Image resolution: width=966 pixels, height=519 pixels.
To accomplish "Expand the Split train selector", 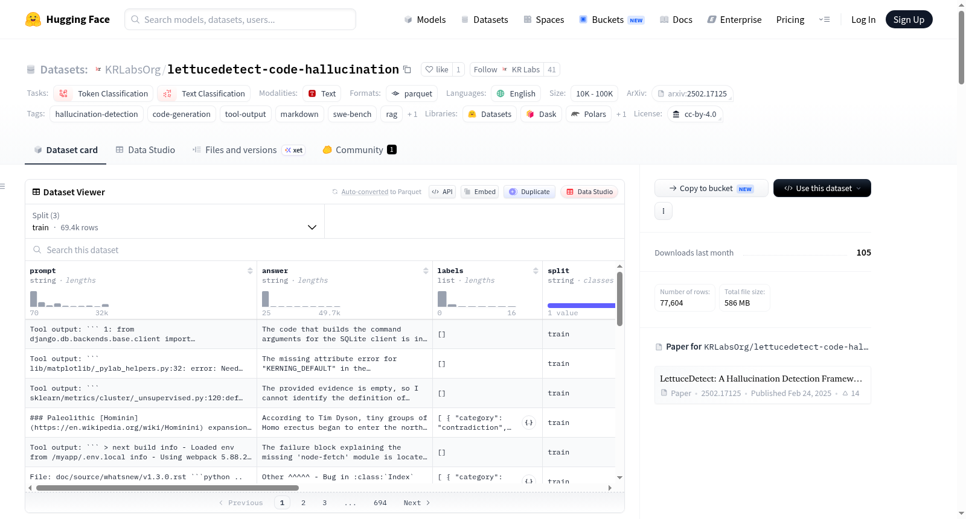I will (x=174, y=221).
